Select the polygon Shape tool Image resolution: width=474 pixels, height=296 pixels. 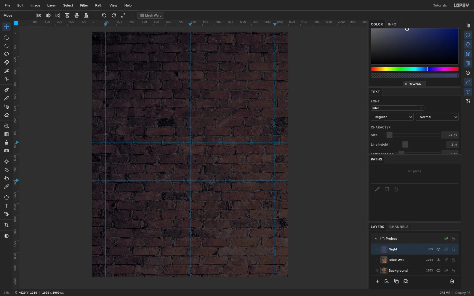pyautogui.click(x=7, y=197)
